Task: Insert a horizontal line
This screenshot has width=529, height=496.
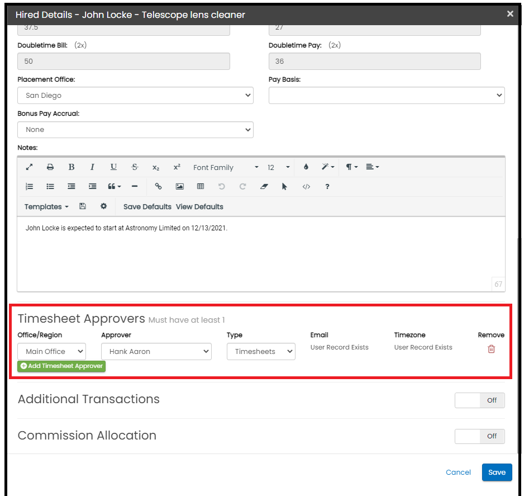Action: [x=135, y=186]
